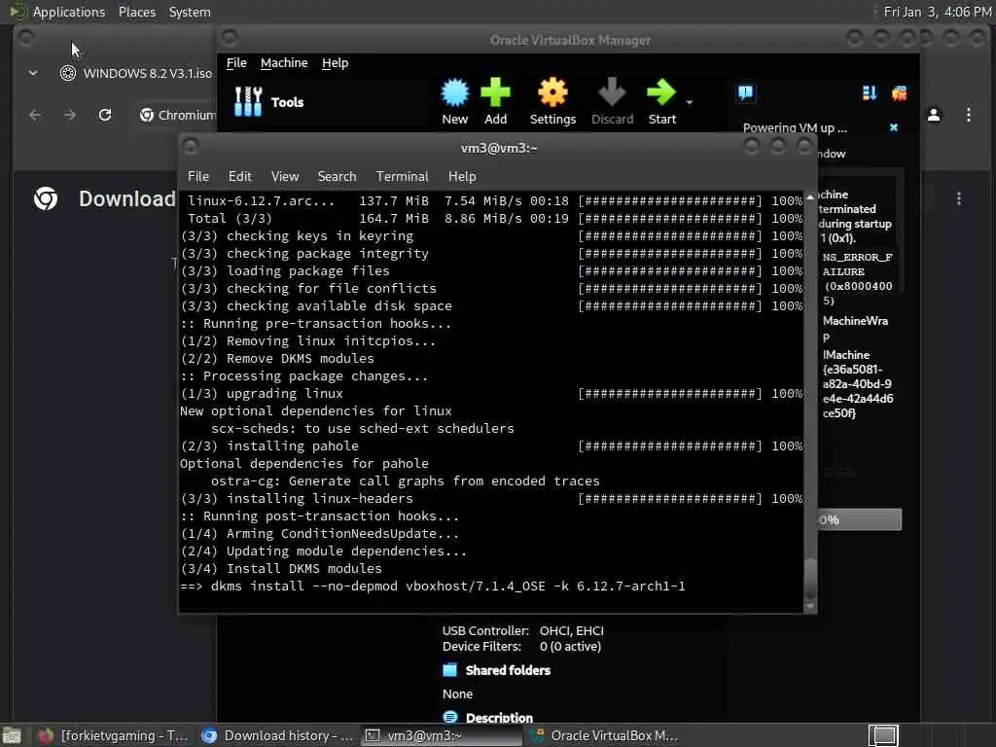Click the 'Device Filters: 0 (0 active)' line
The width and height of the screenshot is (996, 747).
(521, 647)
